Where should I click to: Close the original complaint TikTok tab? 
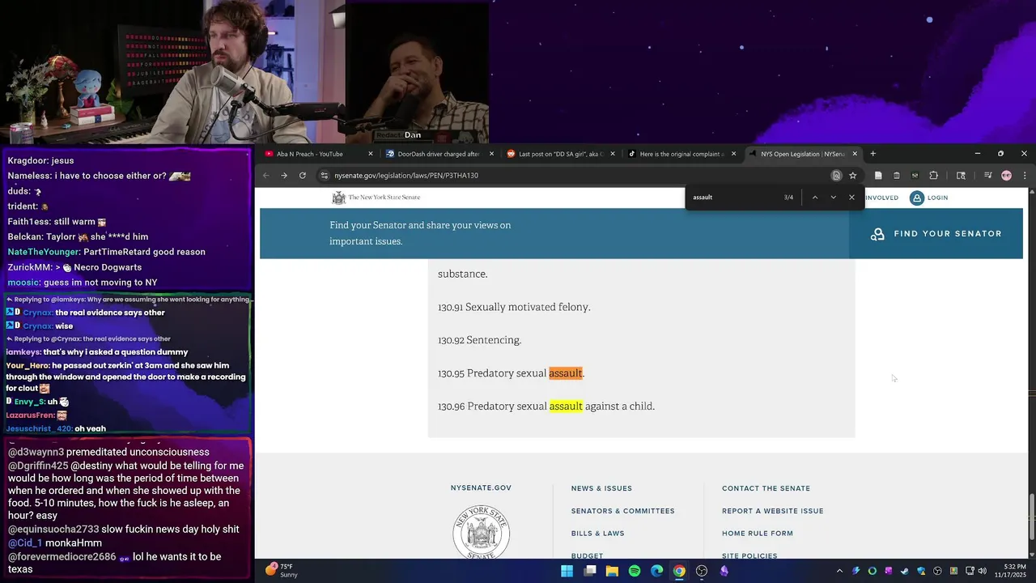[x=734, y=154]
